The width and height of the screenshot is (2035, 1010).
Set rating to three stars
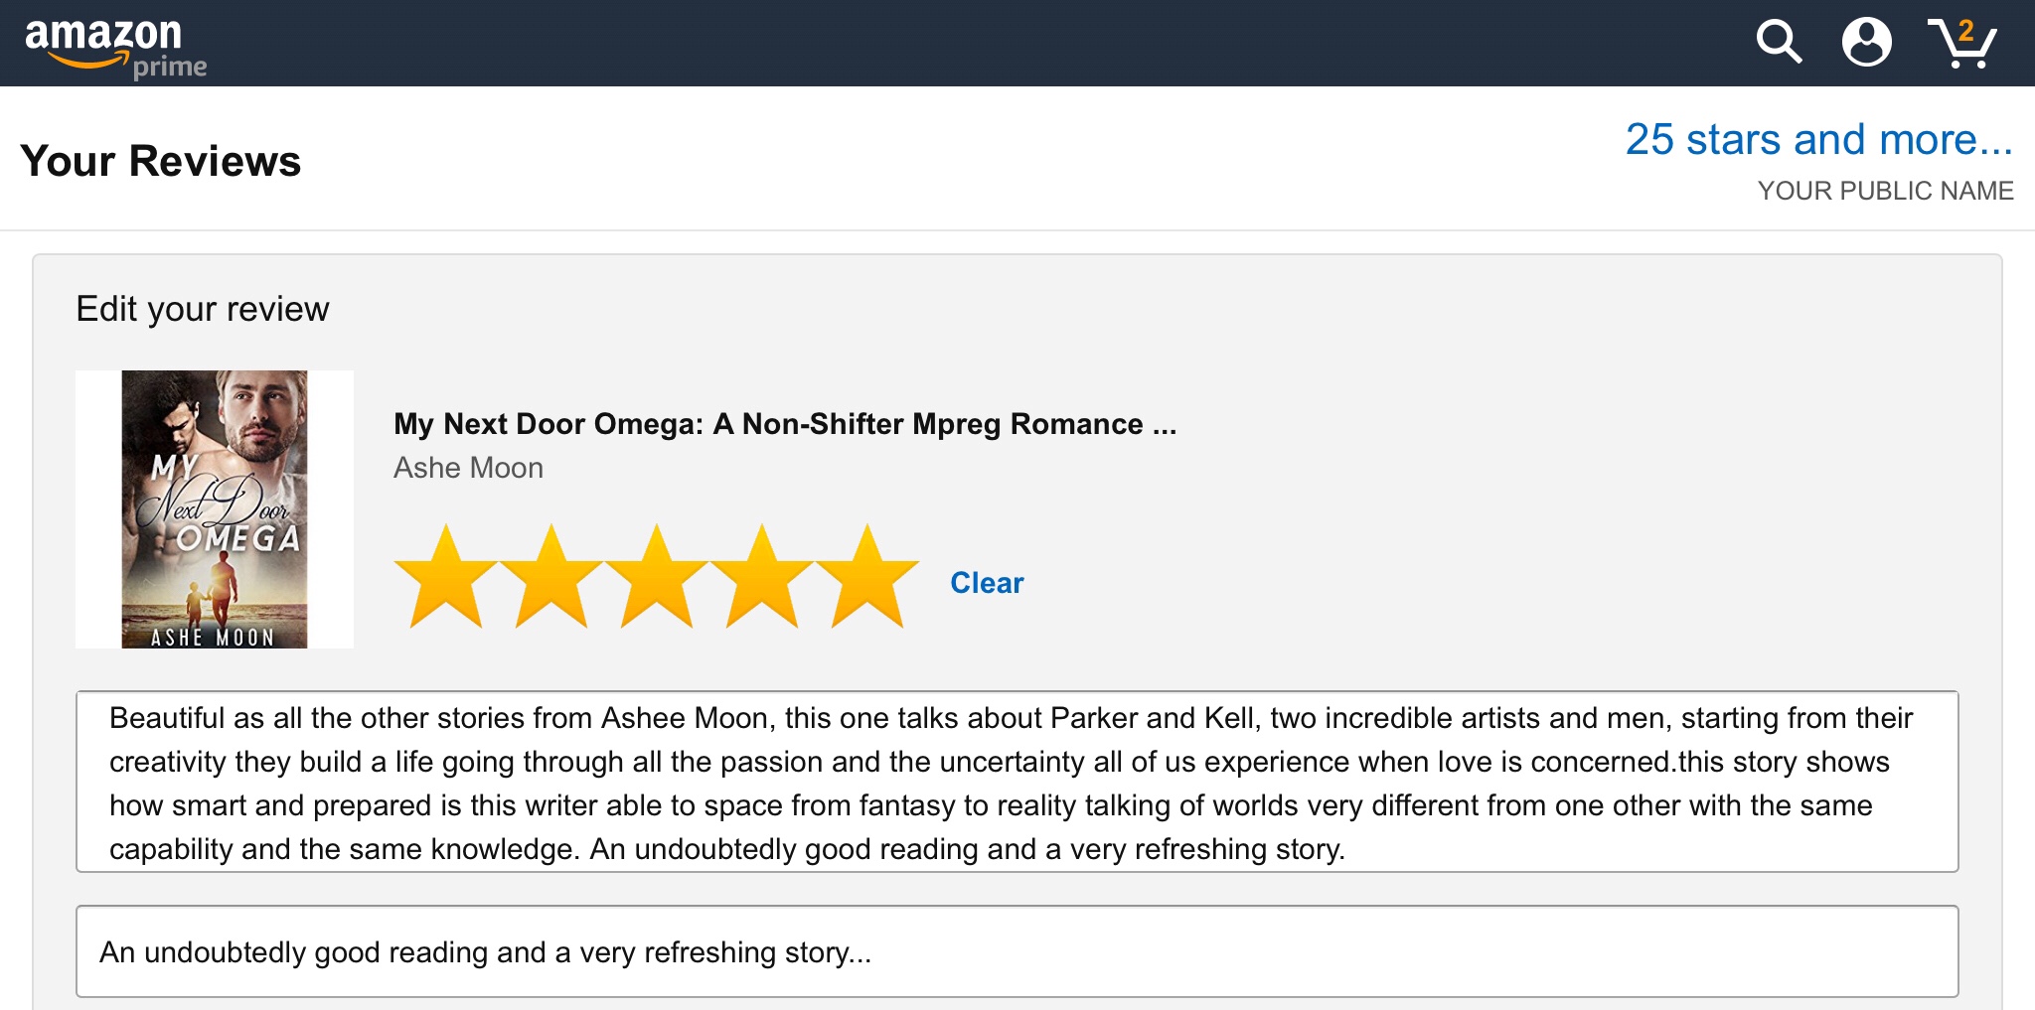(x=657, y=578)
